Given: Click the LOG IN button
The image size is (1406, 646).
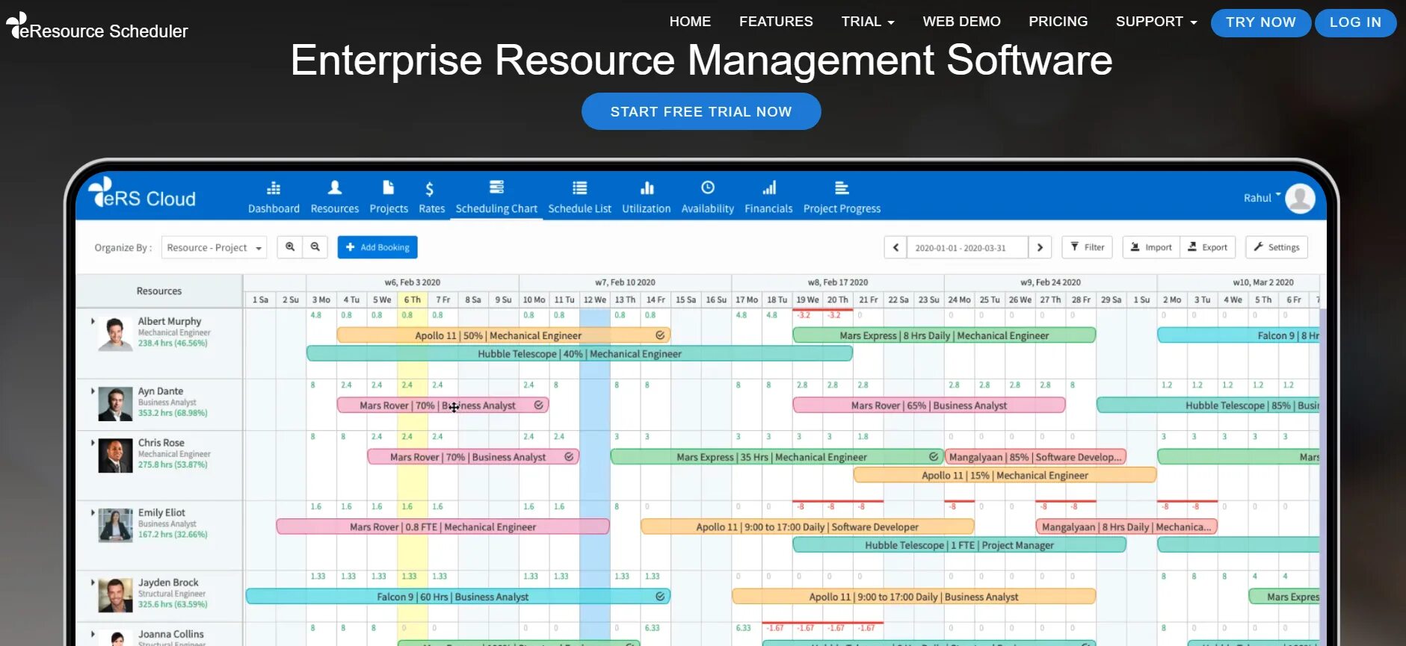Looking at the screenshot, I should (x=1355, y=22).
